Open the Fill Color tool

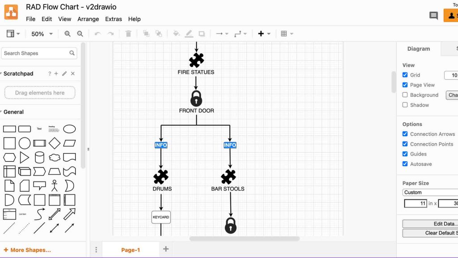click(176, 34)
